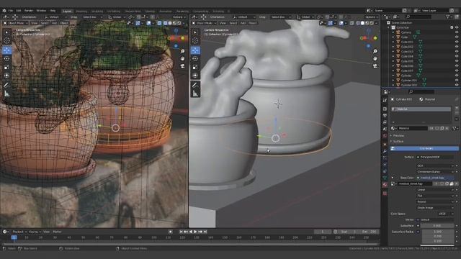Toggle camera view icon in the right viewport

pyautogui.click(x=375, y=65)
